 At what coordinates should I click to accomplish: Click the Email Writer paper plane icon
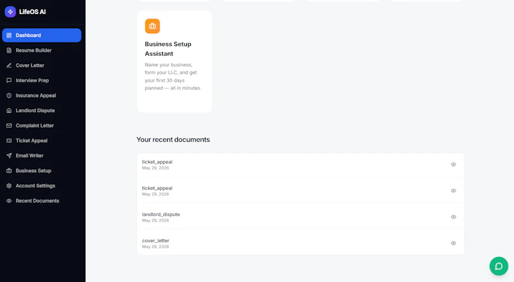pyautogui.click(x=9, y=155)
